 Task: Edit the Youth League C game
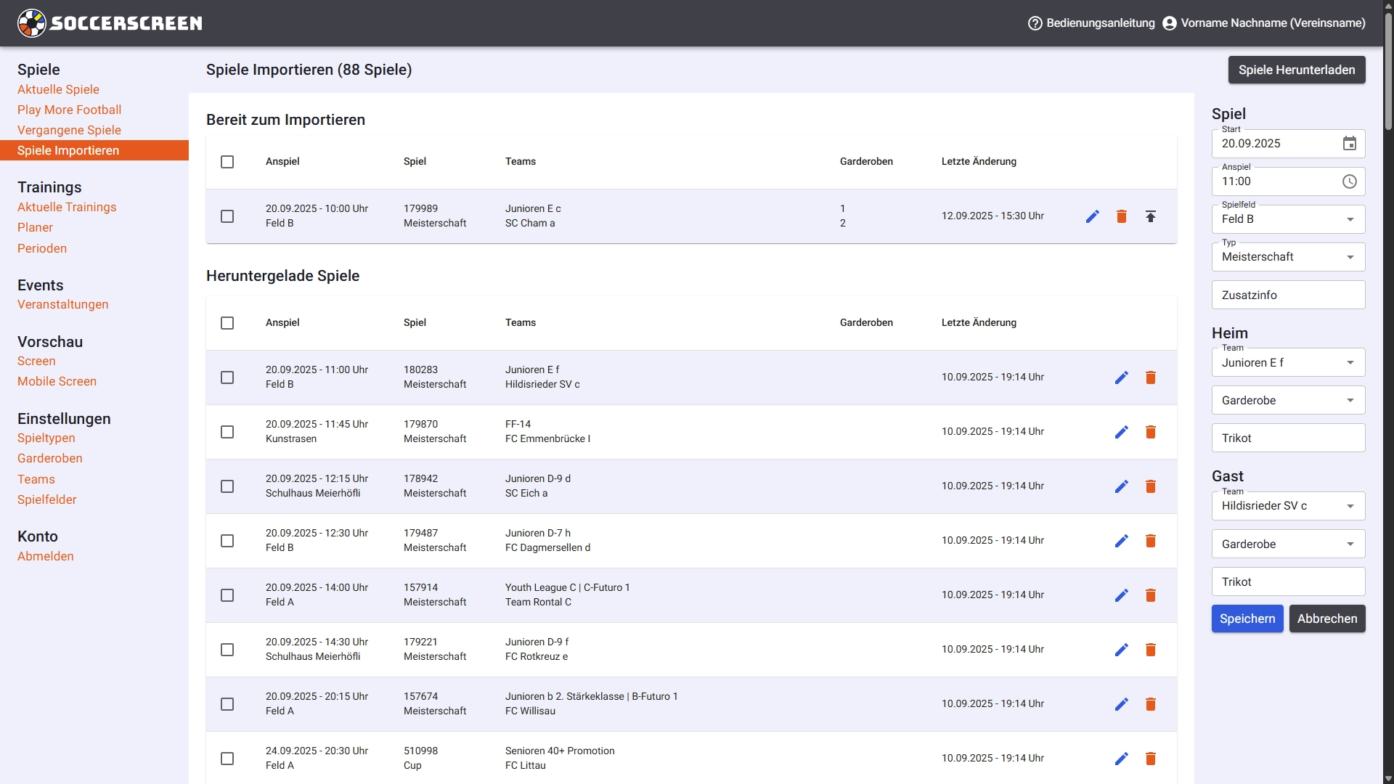click(1122, 595)
